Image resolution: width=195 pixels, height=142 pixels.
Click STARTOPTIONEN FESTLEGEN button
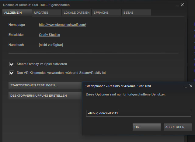coord(45,85)
